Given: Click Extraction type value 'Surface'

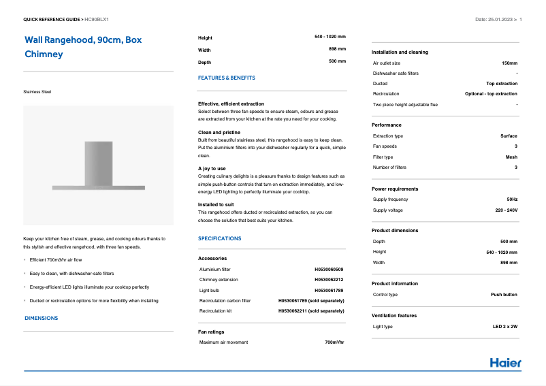Looking at the screenshot, I should pos(509,135).
